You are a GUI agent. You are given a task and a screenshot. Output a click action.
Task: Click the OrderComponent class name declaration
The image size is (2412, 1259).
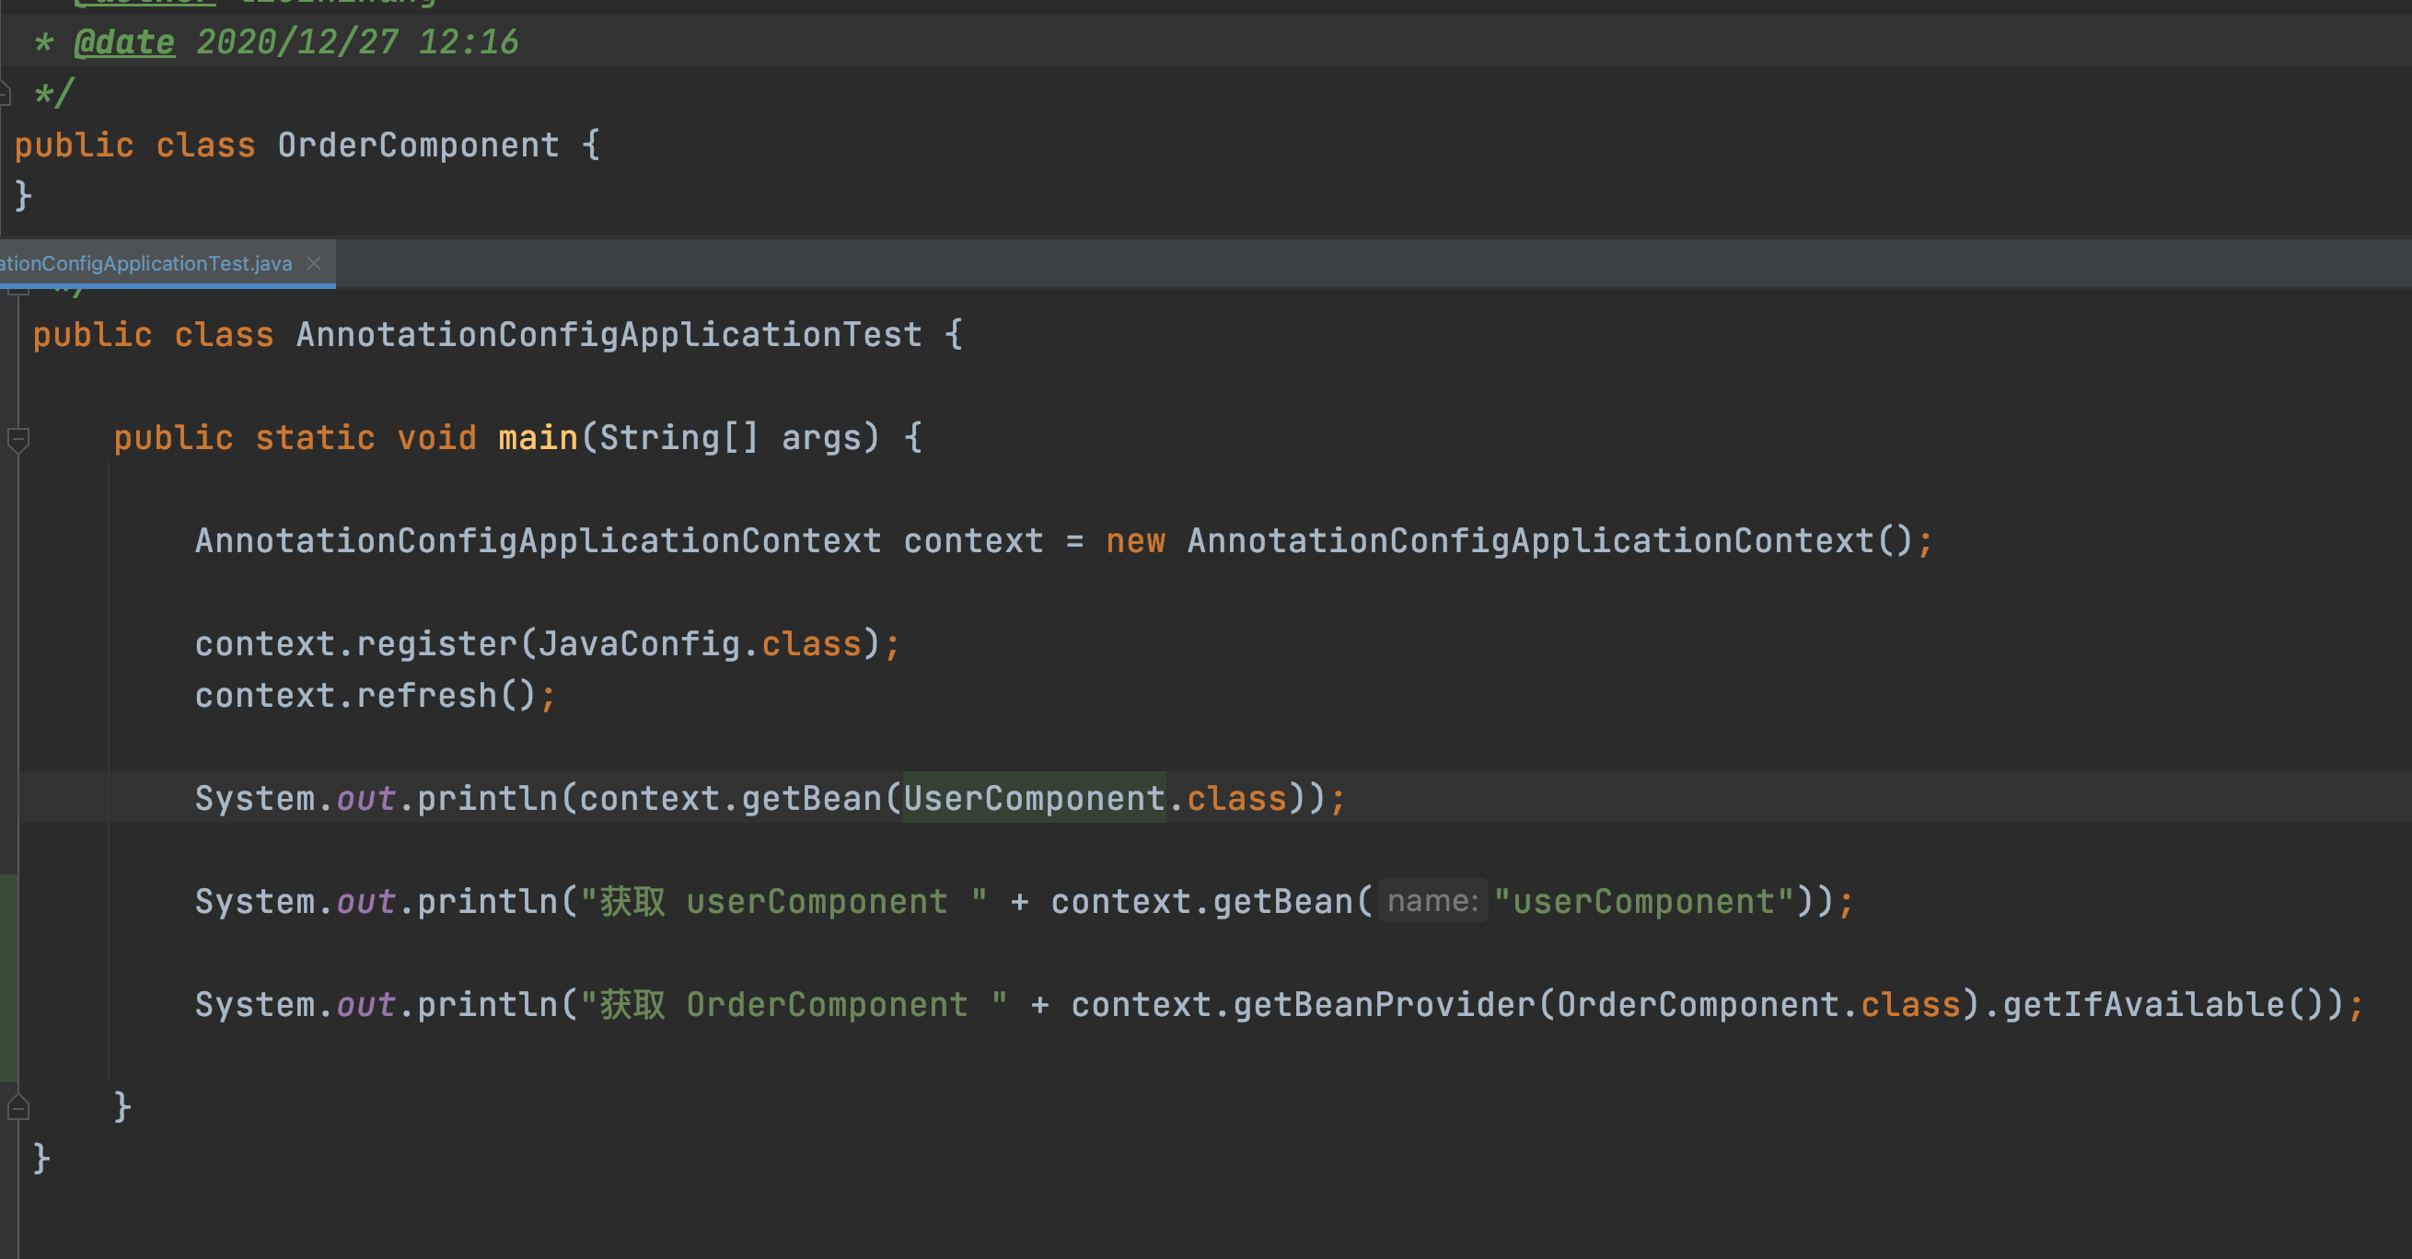(418, 145)
